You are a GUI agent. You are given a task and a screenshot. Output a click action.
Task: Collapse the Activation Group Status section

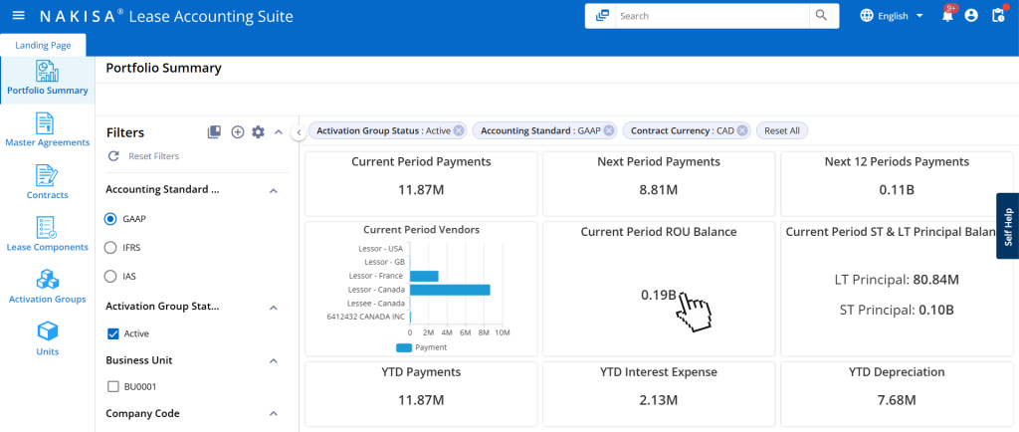[x=274, y=308]
